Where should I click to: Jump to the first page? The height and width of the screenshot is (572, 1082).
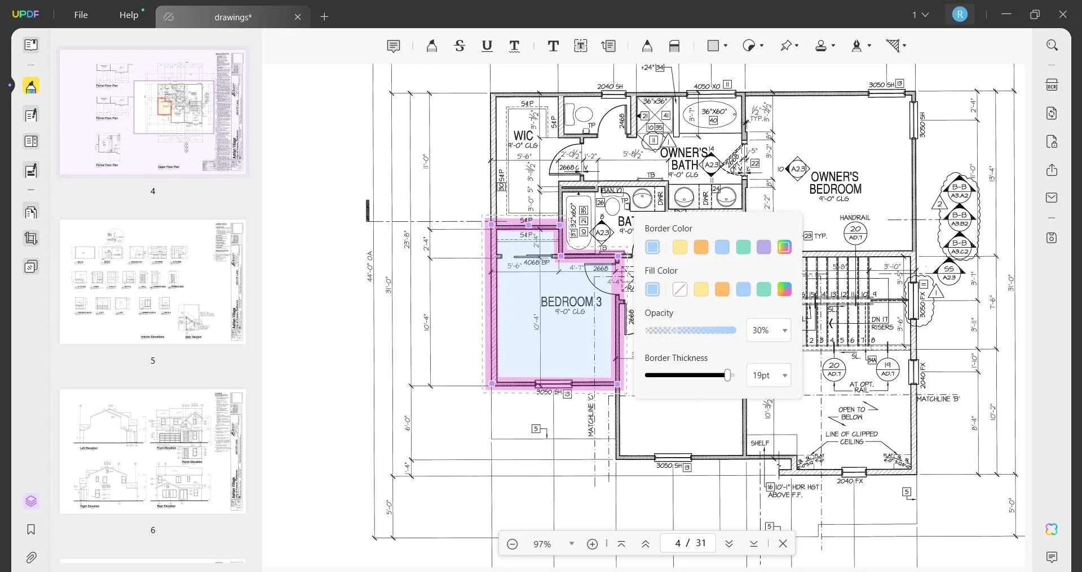[621, 544]
